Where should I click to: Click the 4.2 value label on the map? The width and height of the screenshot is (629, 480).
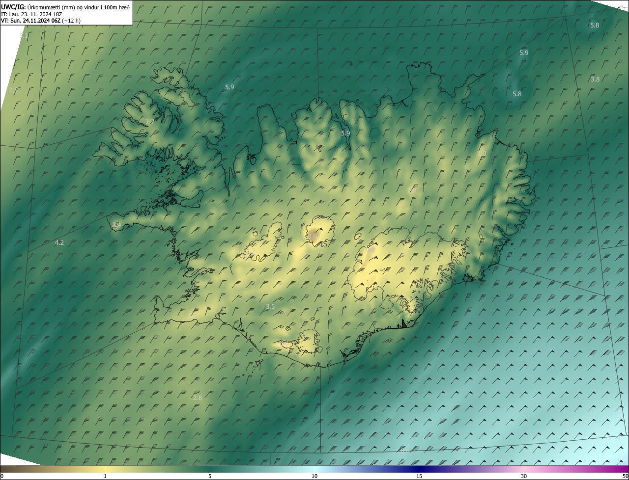pos(59,242)
